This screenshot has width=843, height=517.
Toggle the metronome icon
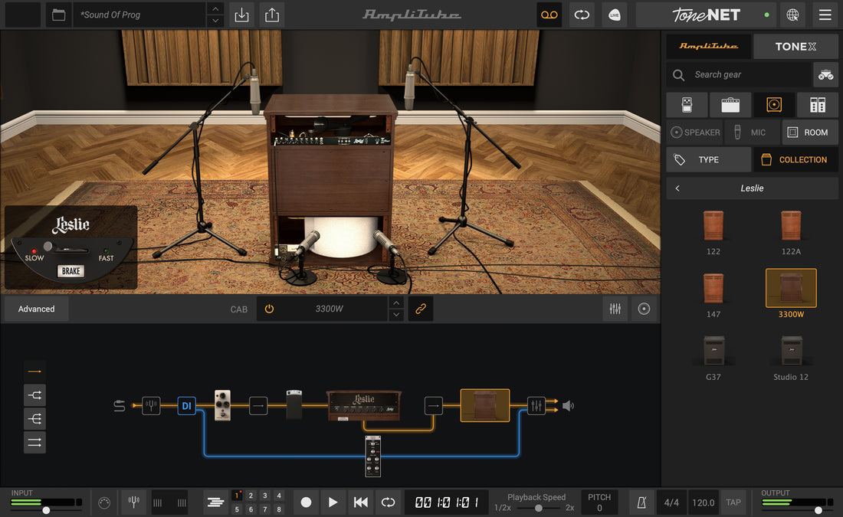[x=641, y=502]
